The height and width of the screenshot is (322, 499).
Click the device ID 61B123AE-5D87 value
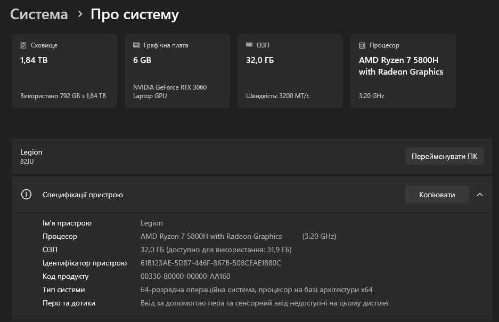coord(211,263)
